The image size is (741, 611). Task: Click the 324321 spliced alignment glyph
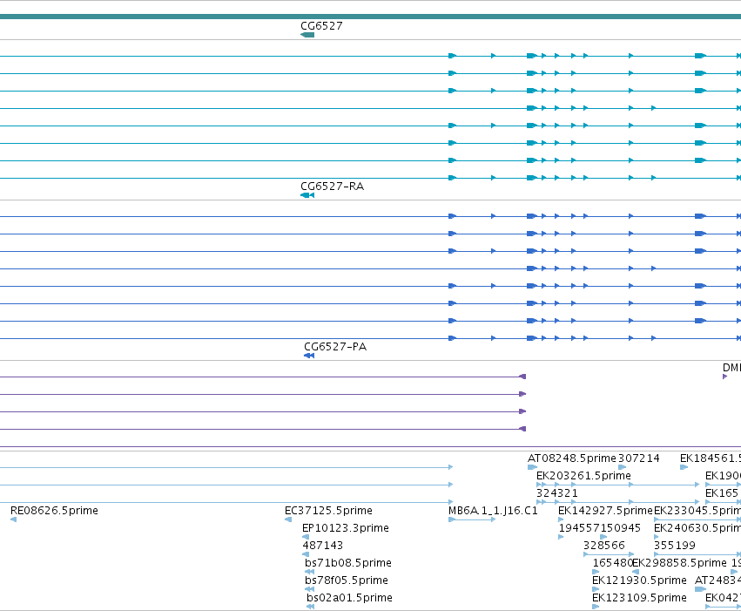coord(617,502)
